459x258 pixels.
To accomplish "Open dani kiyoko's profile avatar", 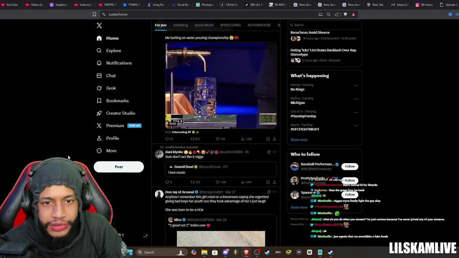I will (x=159, y=154).
